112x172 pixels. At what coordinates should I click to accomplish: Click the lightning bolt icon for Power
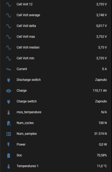pyautogui.click(x=9, y=144)
